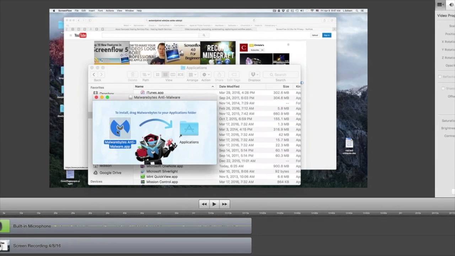Click the Finder Delete toolbar icon
The image size is (455, 256).
coord(133,75)
